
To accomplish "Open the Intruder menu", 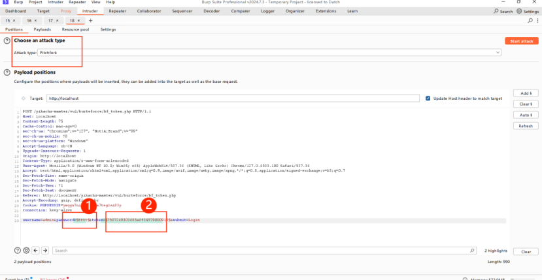I will [56, 2].
